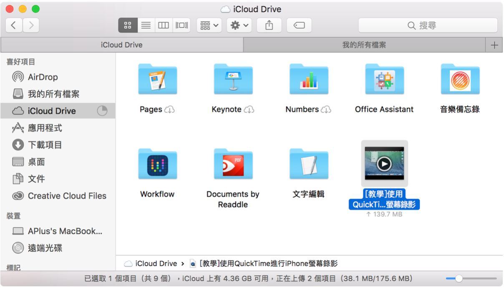Add a new tab with the plus button
This screenshot has height=288, width=504.
(494, 45)
